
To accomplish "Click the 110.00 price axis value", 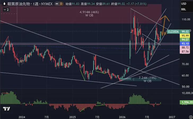I will coord(186,19).
